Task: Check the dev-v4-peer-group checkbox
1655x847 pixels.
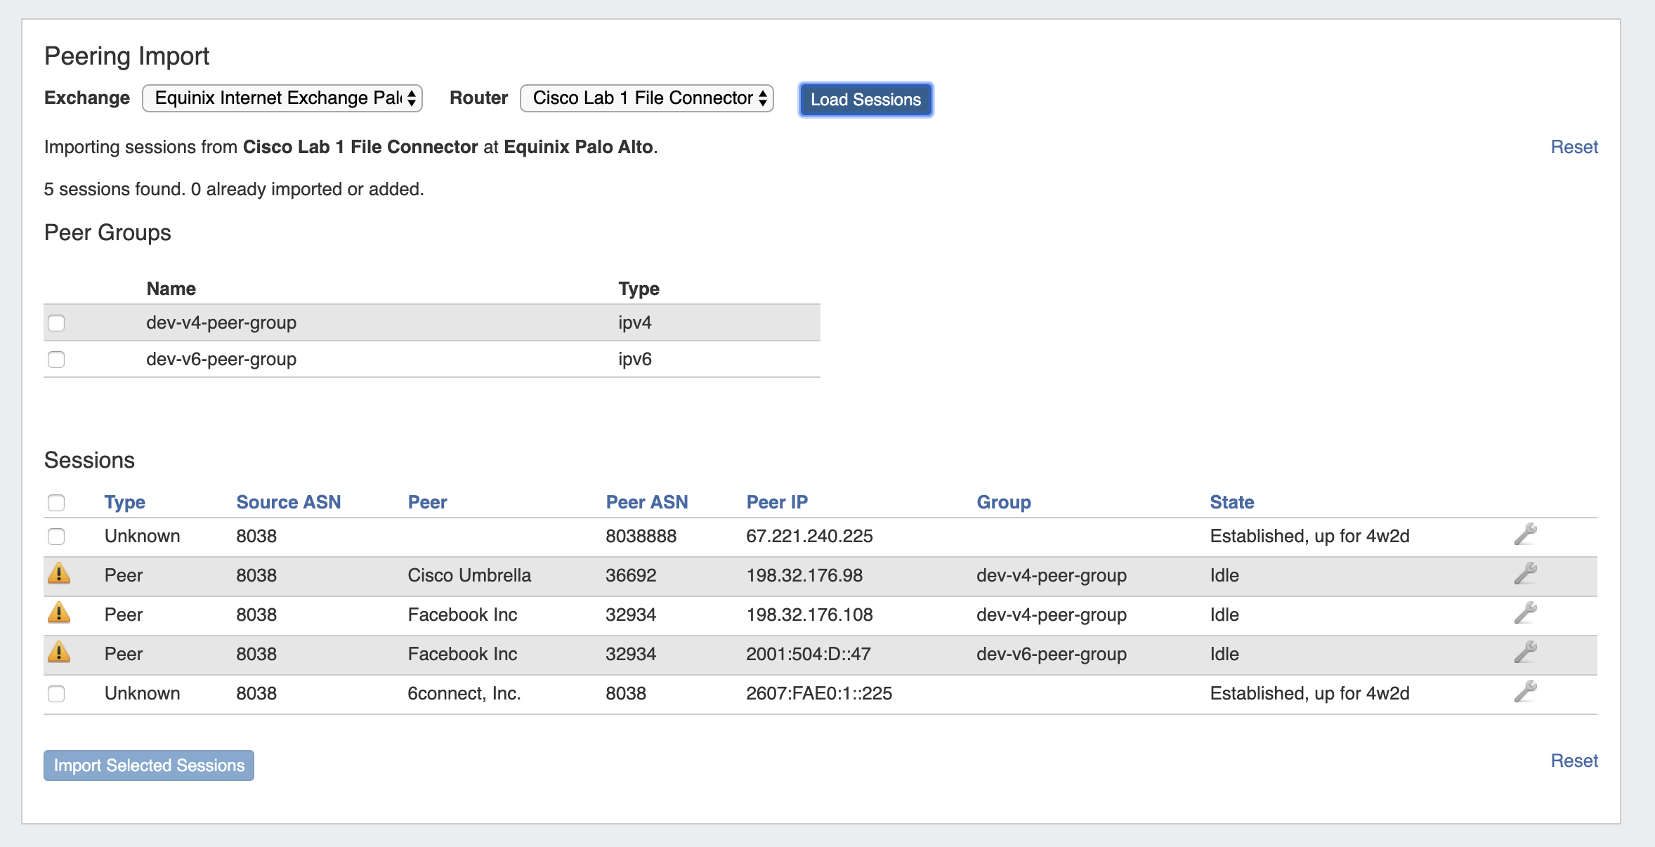Action: coord(56,323)
